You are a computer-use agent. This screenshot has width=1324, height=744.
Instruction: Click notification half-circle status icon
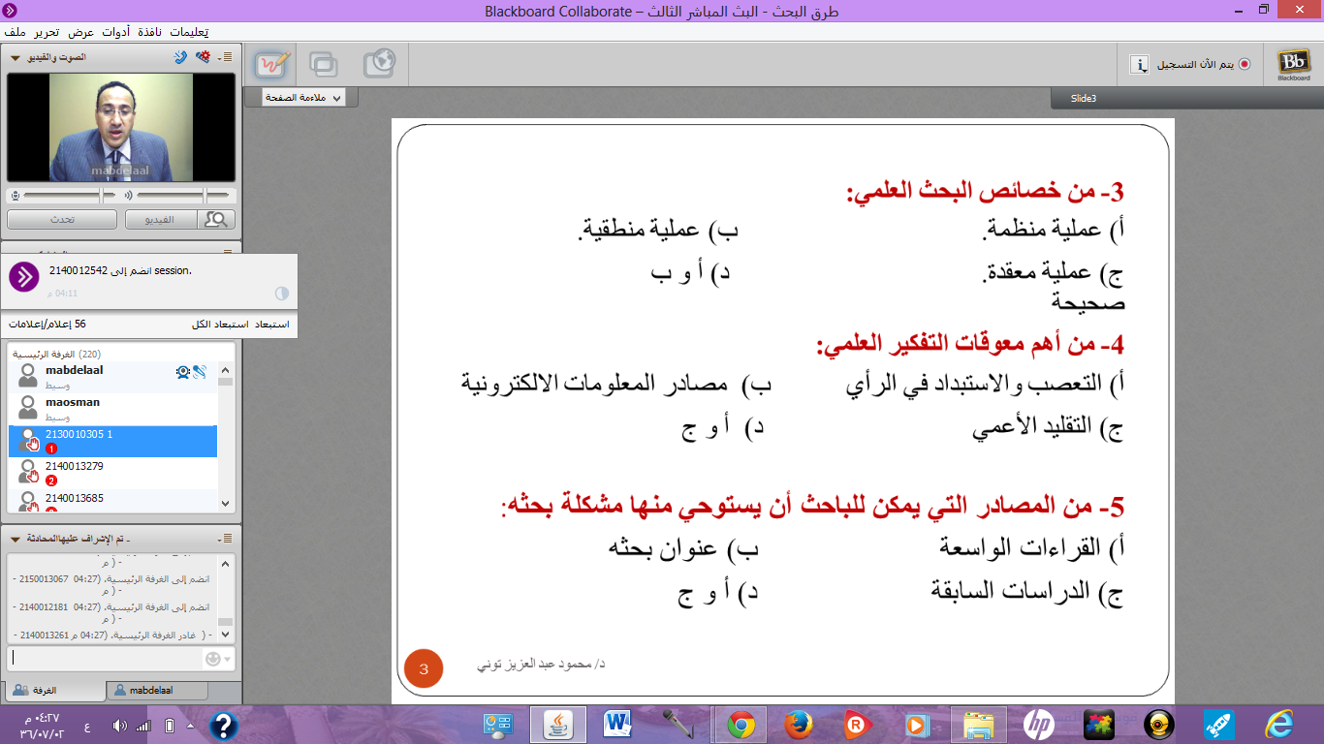(282, 293)
